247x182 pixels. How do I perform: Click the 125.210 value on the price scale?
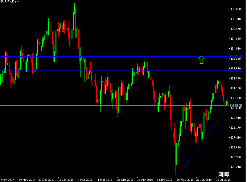[x=235, y=168]
